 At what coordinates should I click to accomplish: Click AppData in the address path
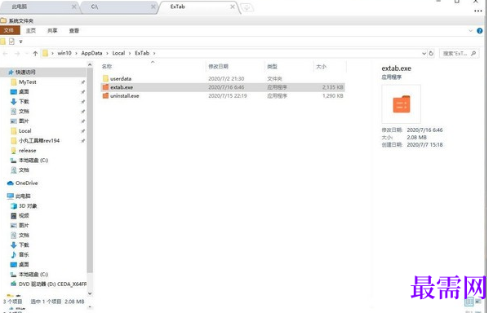click(91, 53)
